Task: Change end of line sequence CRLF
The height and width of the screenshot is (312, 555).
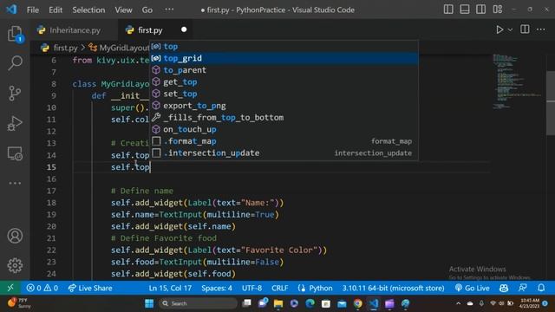Action: (279, 288)
